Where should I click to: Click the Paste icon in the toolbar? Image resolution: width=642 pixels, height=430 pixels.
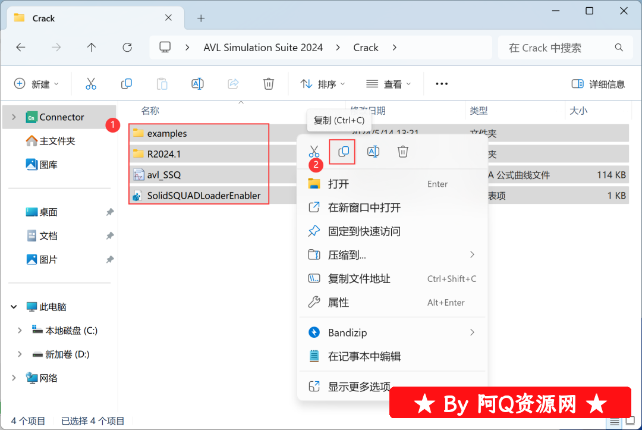[162, 84]
